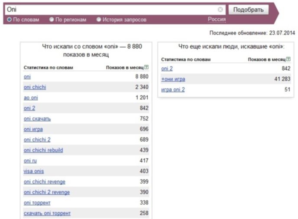The width and height of the screenshot is (298, 219).
Task: Click the value '2 340' for oni chichi
Action: point(142,87)
